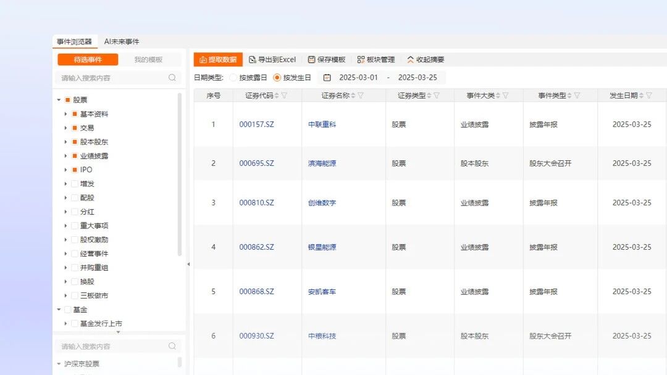Click the event tree vertical scrollbar
Screen dimensions: 667x375
pos(180,174)
